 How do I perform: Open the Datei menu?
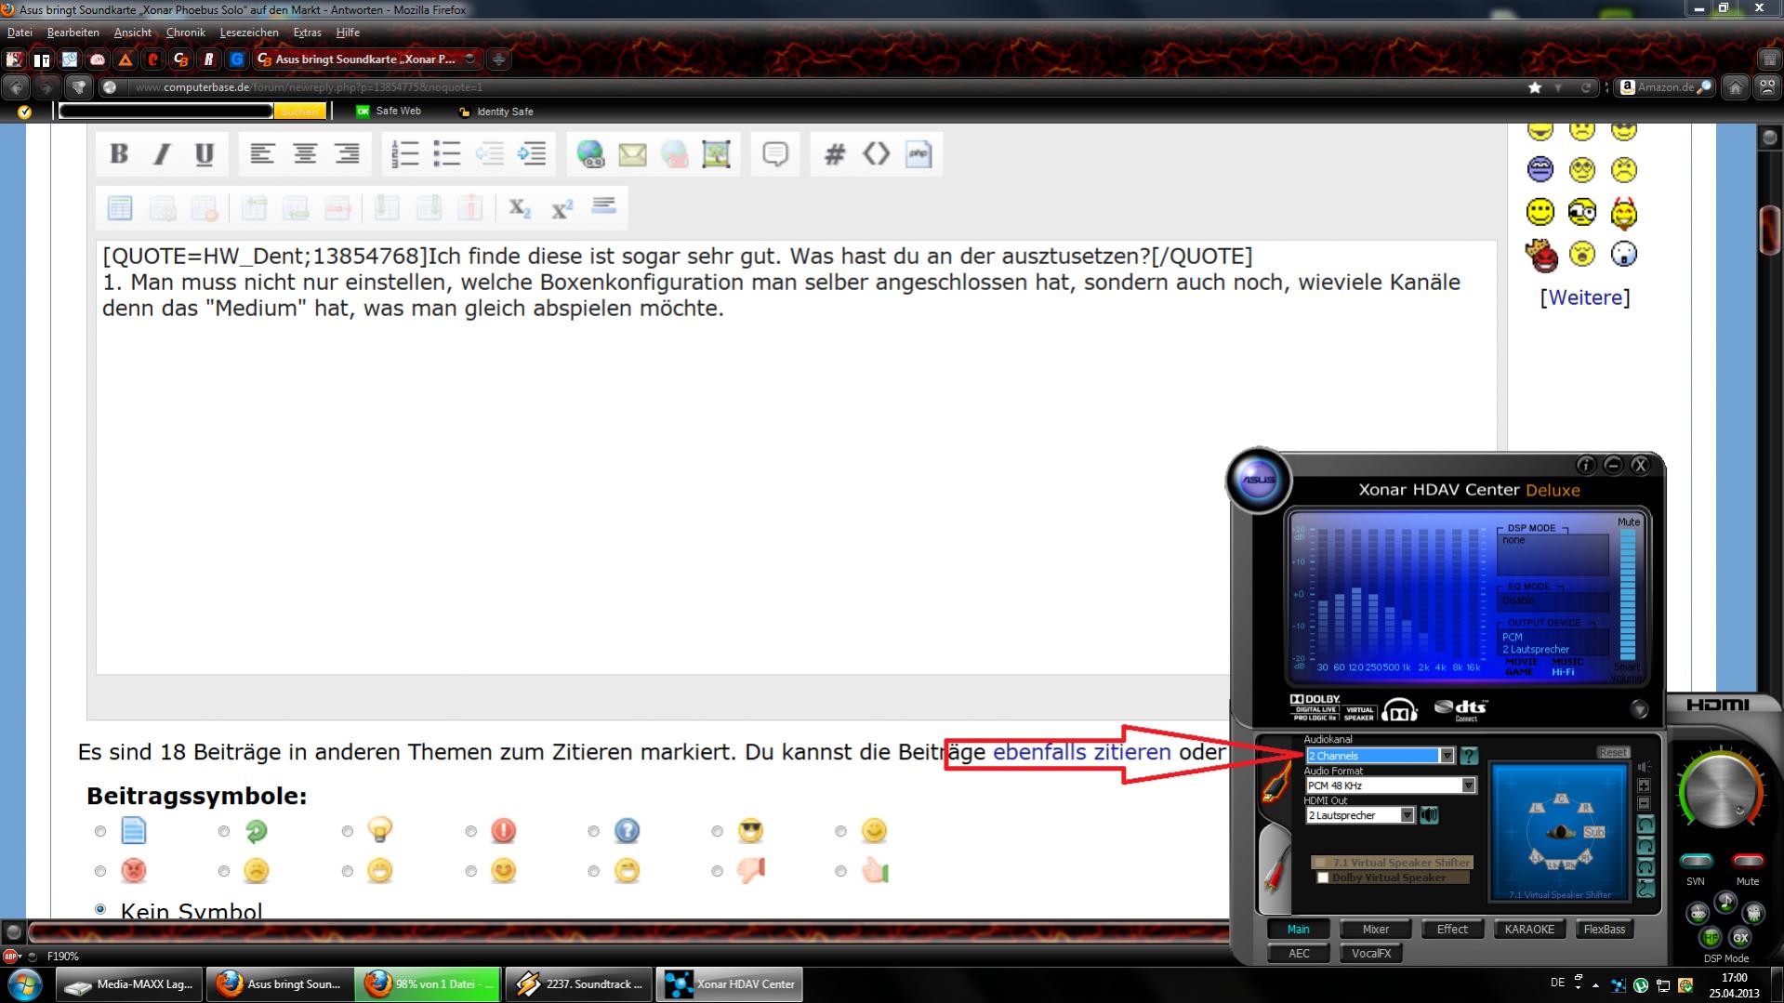20,33
